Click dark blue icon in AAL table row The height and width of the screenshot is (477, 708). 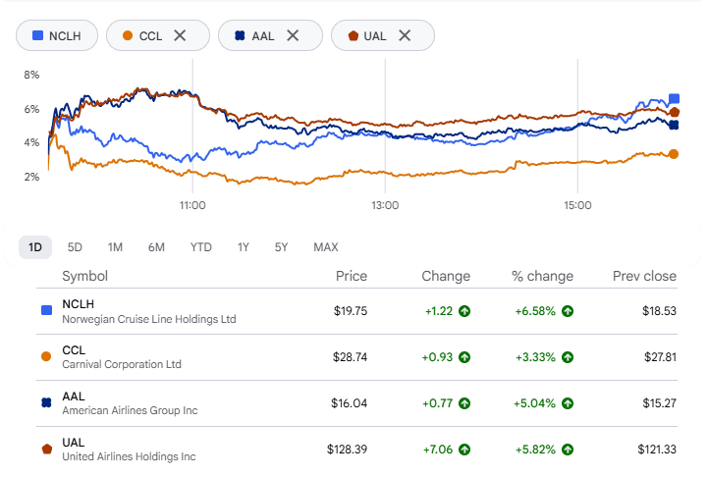tap(46, 402)
